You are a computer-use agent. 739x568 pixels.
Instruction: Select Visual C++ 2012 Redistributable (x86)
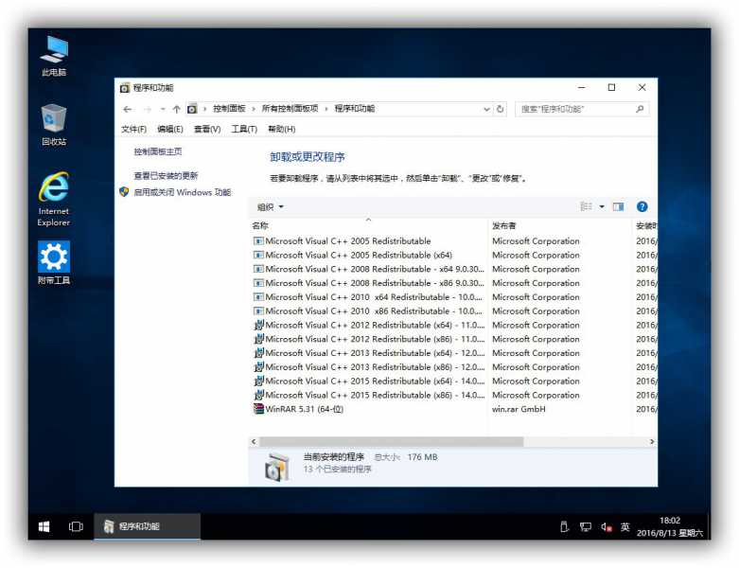point(368,340)
